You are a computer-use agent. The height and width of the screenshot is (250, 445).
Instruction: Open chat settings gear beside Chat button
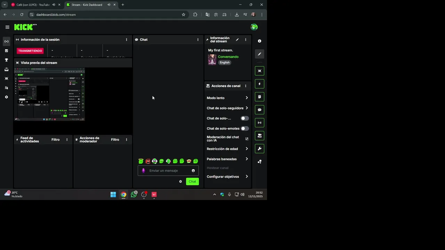pyautogui.click(x=180, y=182)
